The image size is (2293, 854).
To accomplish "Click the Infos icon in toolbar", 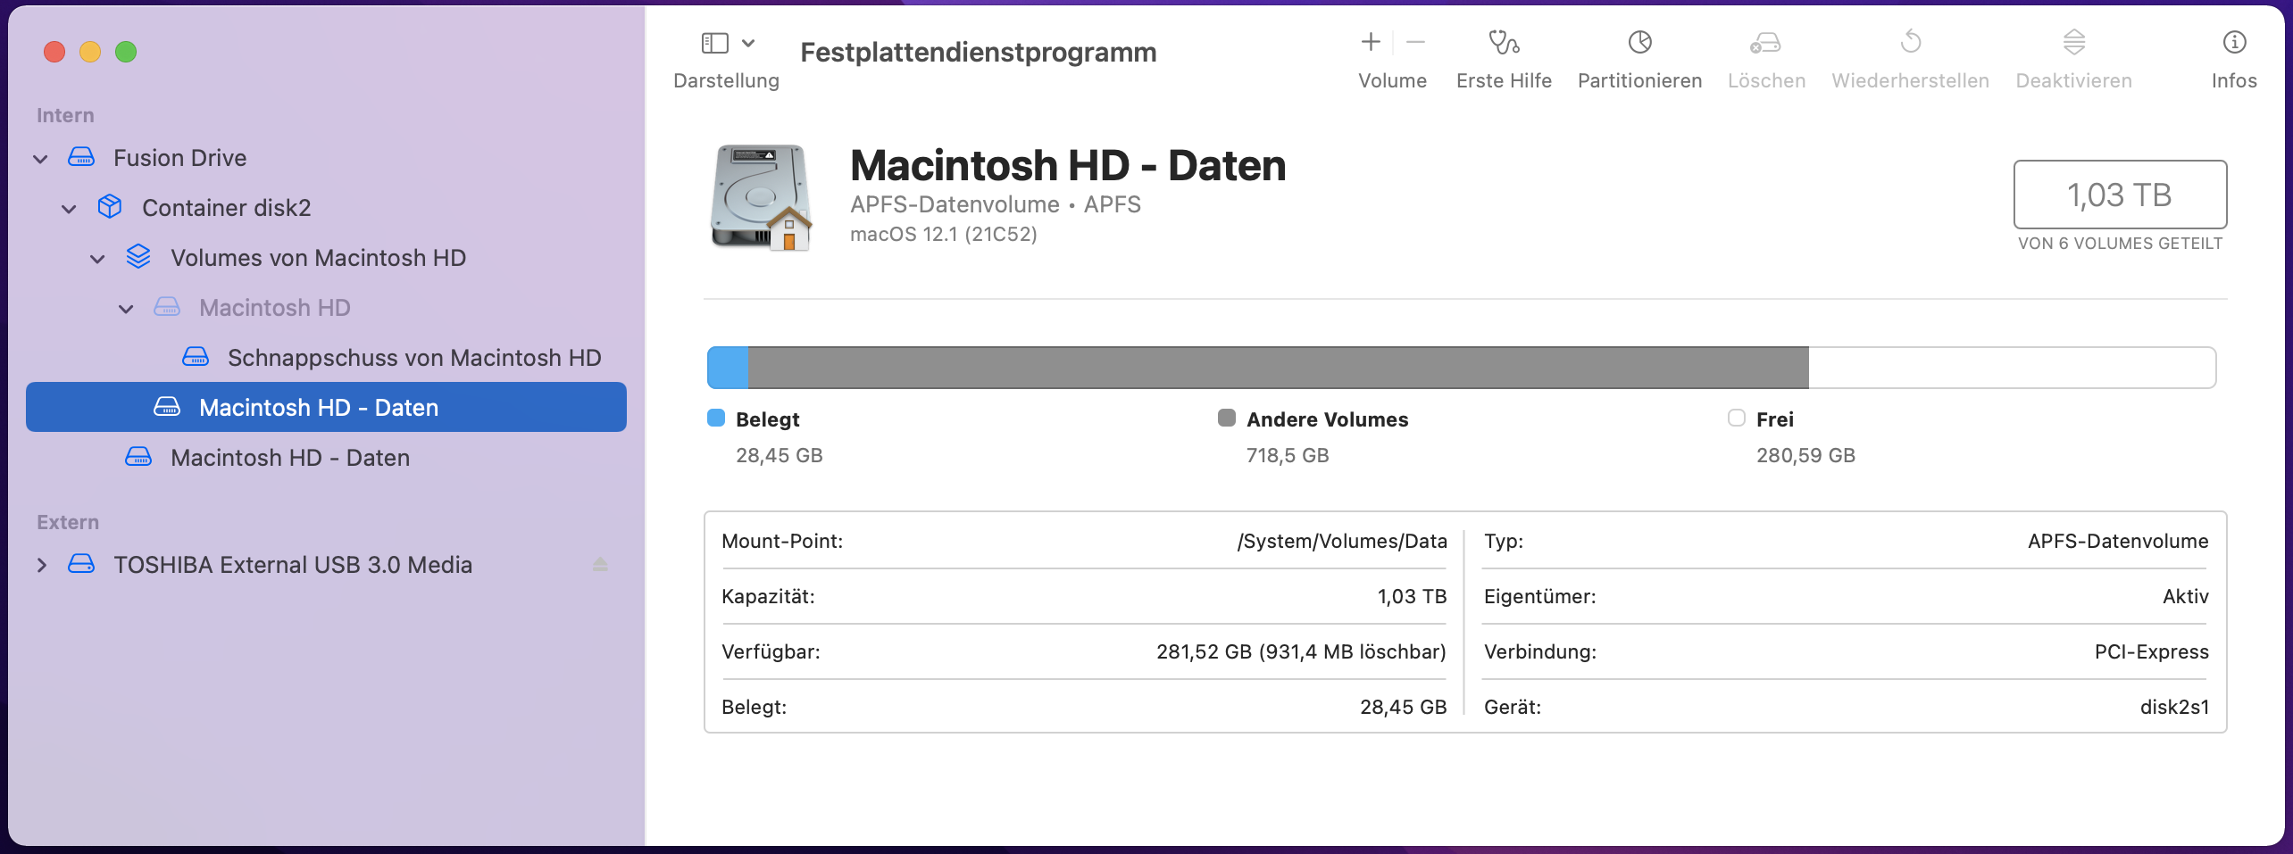I will point(2233,43).
